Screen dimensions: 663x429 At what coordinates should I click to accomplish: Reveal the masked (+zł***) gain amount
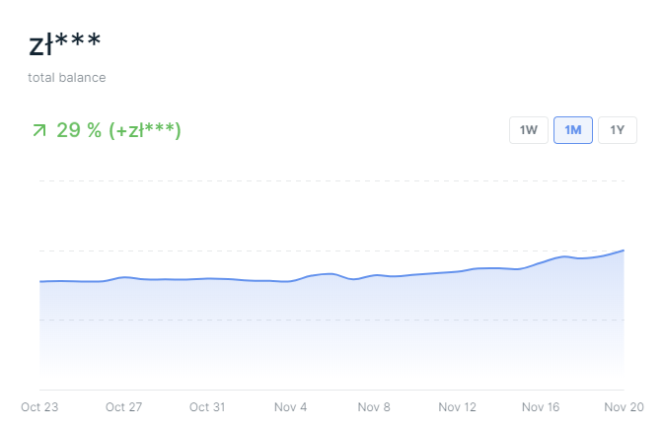point(145,130)
